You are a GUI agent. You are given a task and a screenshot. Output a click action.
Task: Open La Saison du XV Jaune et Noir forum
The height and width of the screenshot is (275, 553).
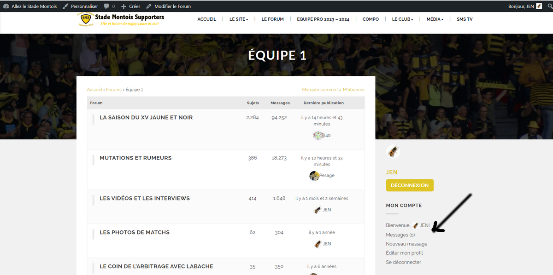point(146,118)
